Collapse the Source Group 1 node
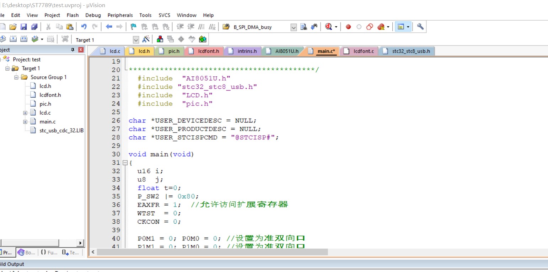548x272 pixels. (x=16, y=77)
